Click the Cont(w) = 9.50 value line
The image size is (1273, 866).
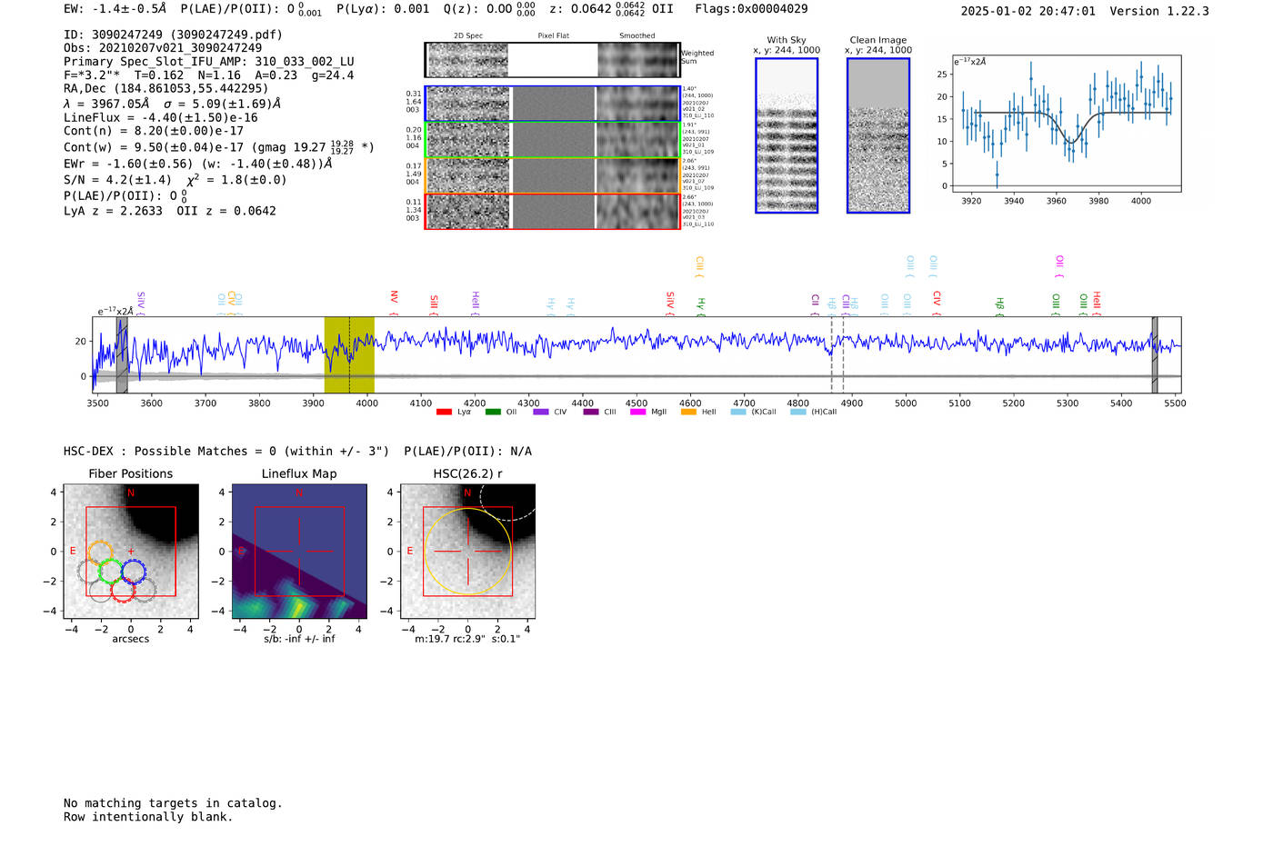click(219, 146)
